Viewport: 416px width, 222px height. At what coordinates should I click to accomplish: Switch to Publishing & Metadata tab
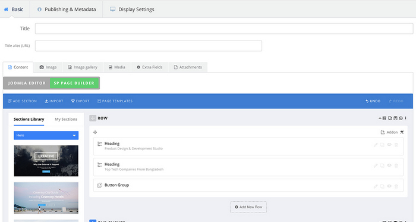[x=67, y=10]
